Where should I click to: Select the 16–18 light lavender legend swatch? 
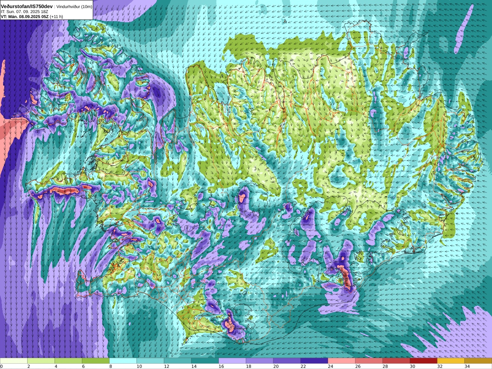point(232,361)
